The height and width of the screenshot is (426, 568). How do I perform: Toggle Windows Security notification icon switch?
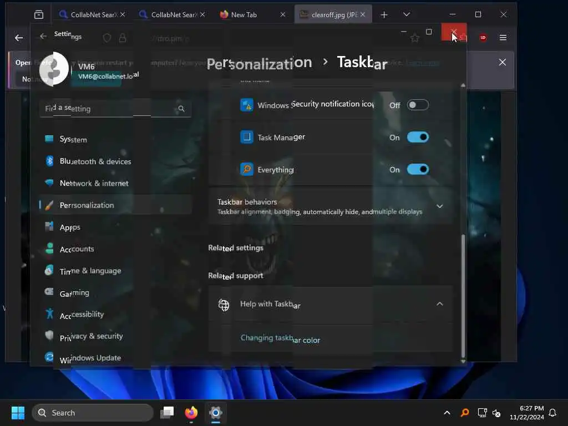(418, 105)
